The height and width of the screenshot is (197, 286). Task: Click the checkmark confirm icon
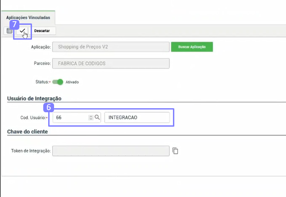click(x=23, y=31)
